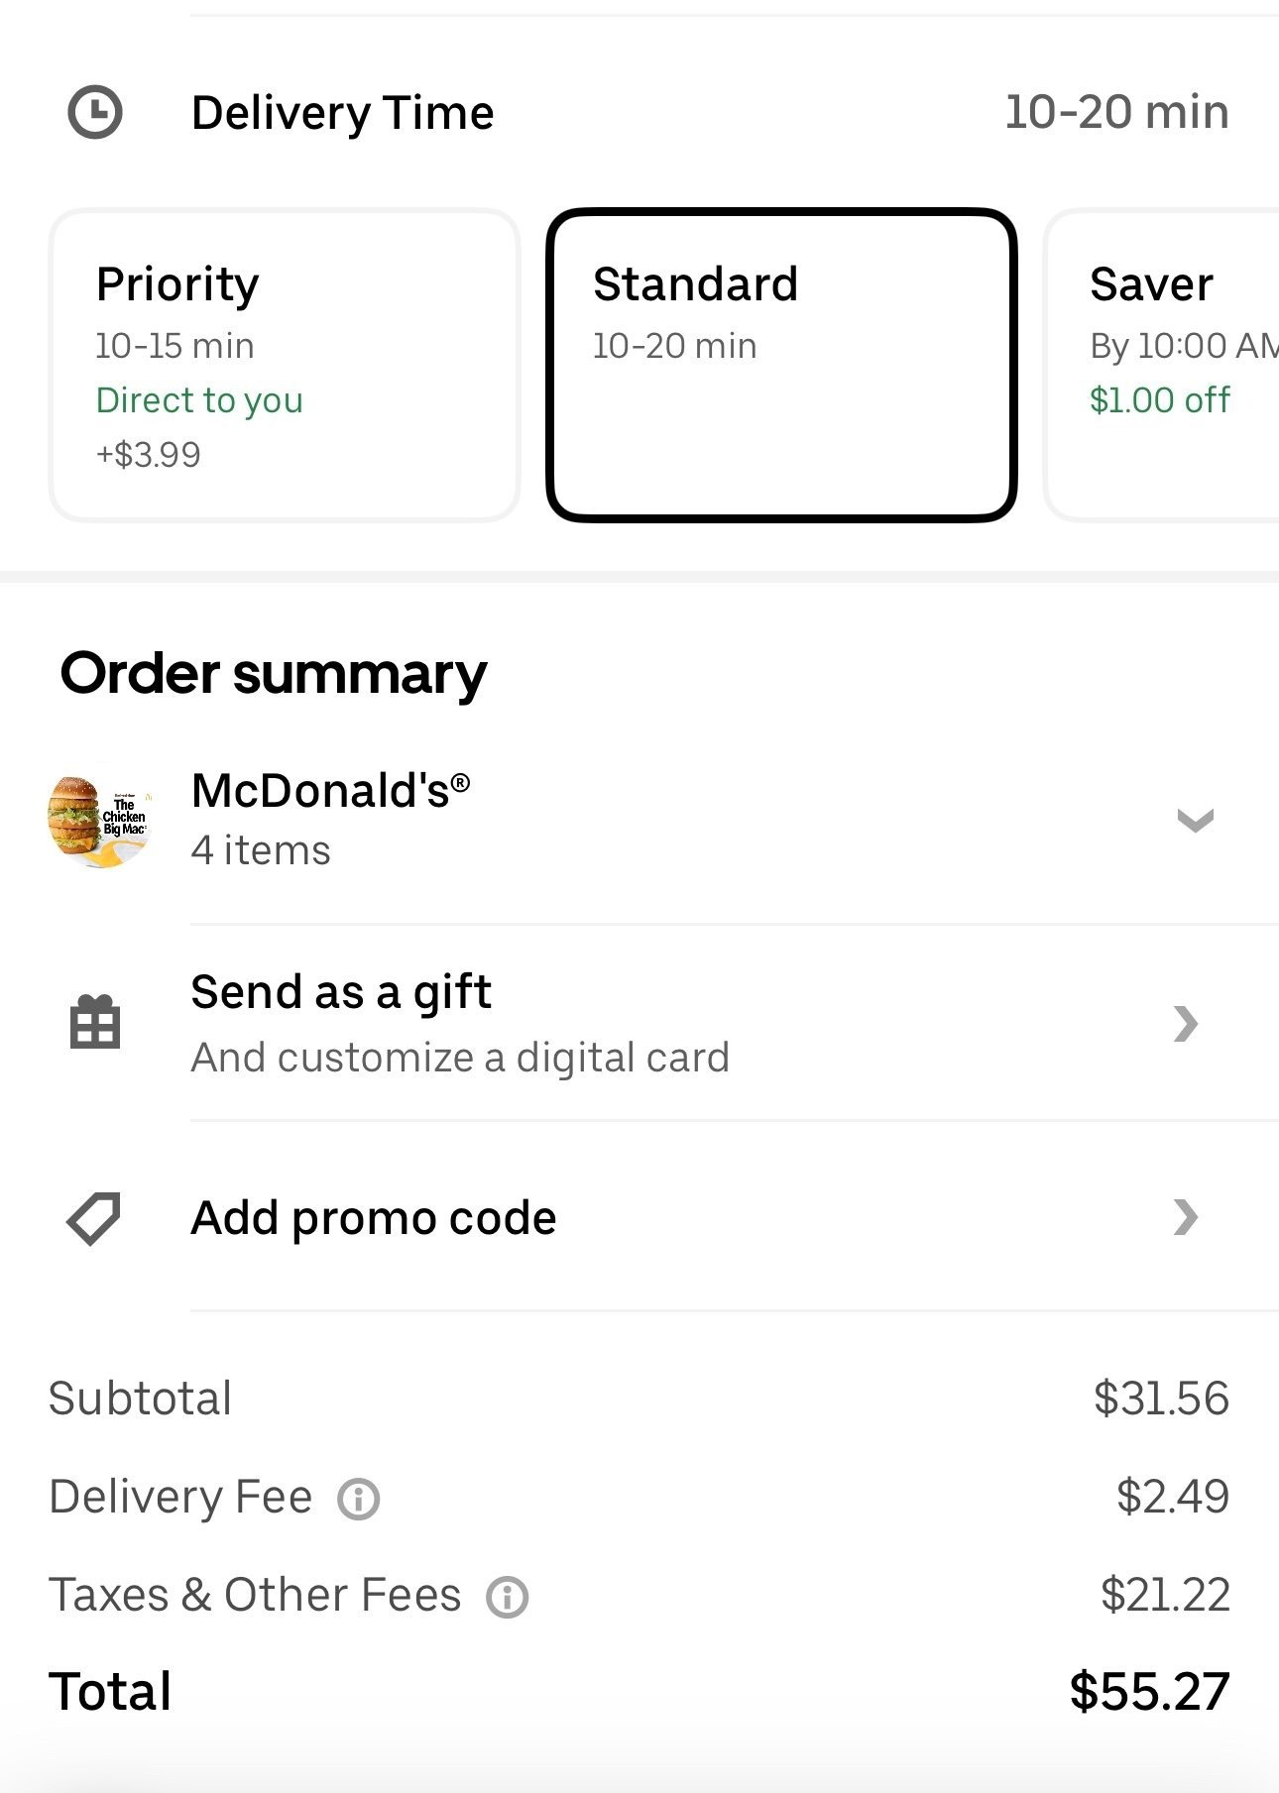This screenshot has height=1793, width=1279.
Task: Tap the promo code tag icon
Action: 94,1218
